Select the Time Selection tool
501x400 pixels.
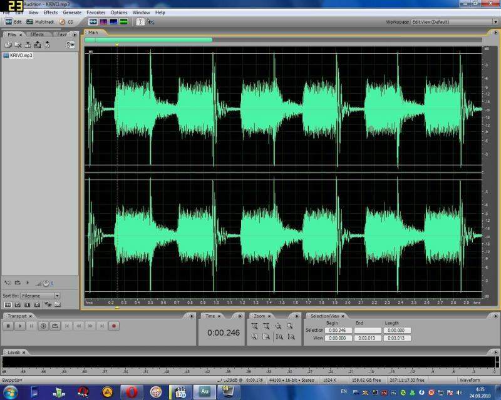[140, 22]
